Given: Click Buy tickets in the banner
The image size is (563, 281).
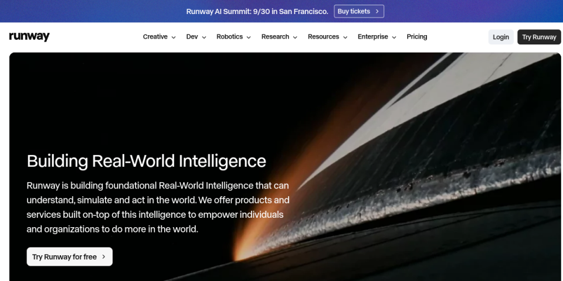Looking at the screenshot, I should (359, 11).
